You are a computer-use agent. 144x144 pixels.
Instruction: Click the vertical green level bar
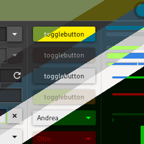(142, 135)
